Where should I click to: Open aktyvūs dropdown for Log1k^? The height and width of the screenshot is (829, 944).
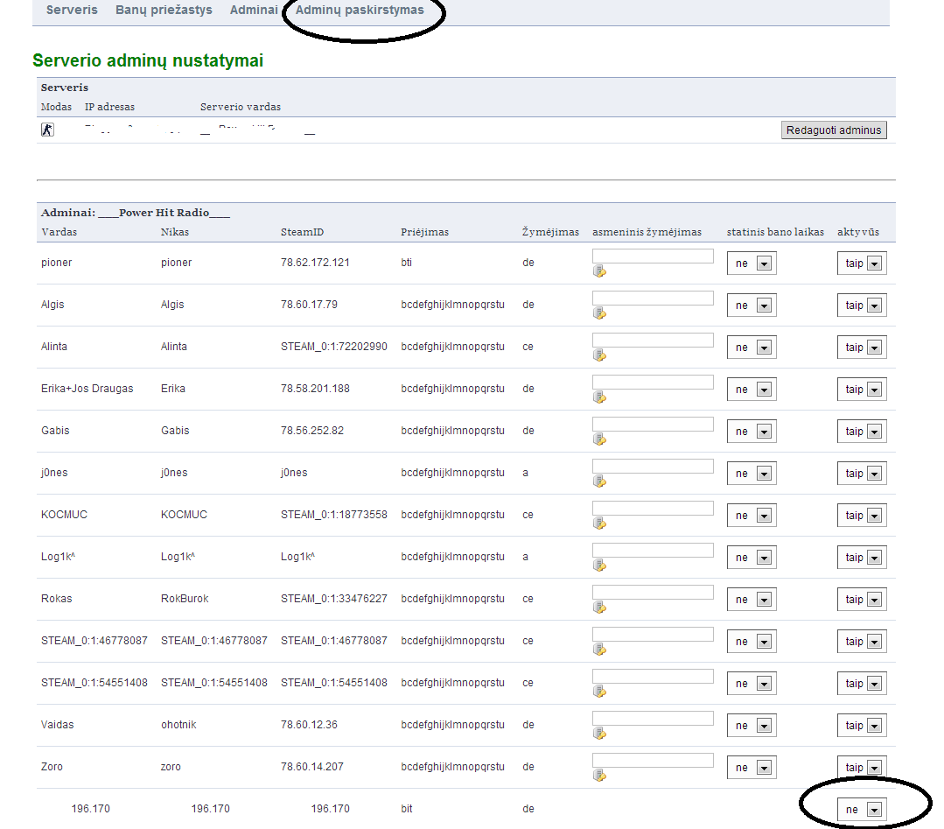[862, 558]
